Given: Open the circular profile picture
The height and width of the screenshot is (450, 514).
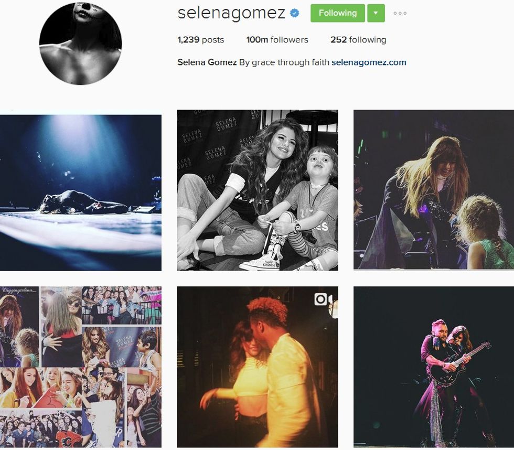Looking at the screenshot, I should point(81,43).
